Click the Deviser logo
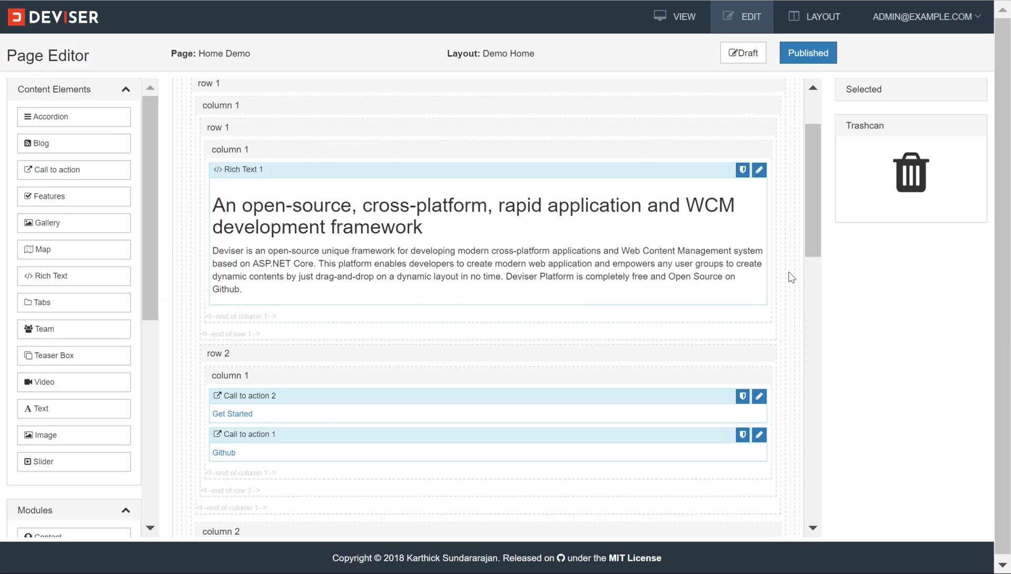Image resolution: width=1011 pixels, height=574 pixels. click(x=53, y=17)
